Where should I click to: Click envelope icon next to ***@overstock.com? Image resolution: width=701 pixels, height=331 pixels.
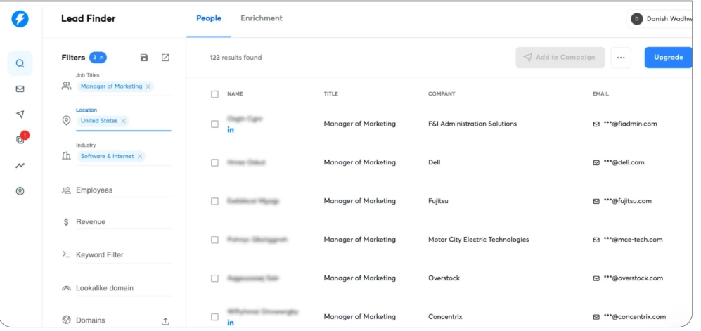[596, 278]
